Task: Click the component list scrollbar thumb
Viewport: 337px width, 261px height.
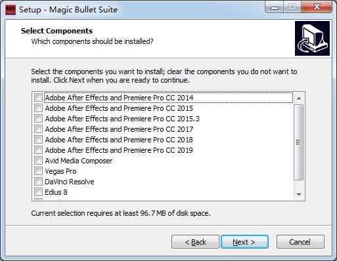Action: tap(299, 142)
